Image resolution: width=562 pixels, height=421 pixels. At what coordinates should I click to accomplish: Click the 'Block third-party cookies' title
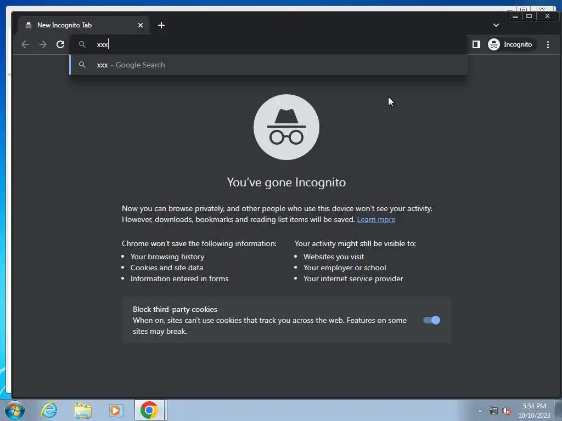point(175,309)
